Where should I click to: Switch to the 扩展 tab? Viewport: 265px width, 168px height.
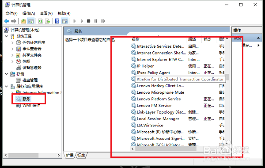[x=70, y=155]
